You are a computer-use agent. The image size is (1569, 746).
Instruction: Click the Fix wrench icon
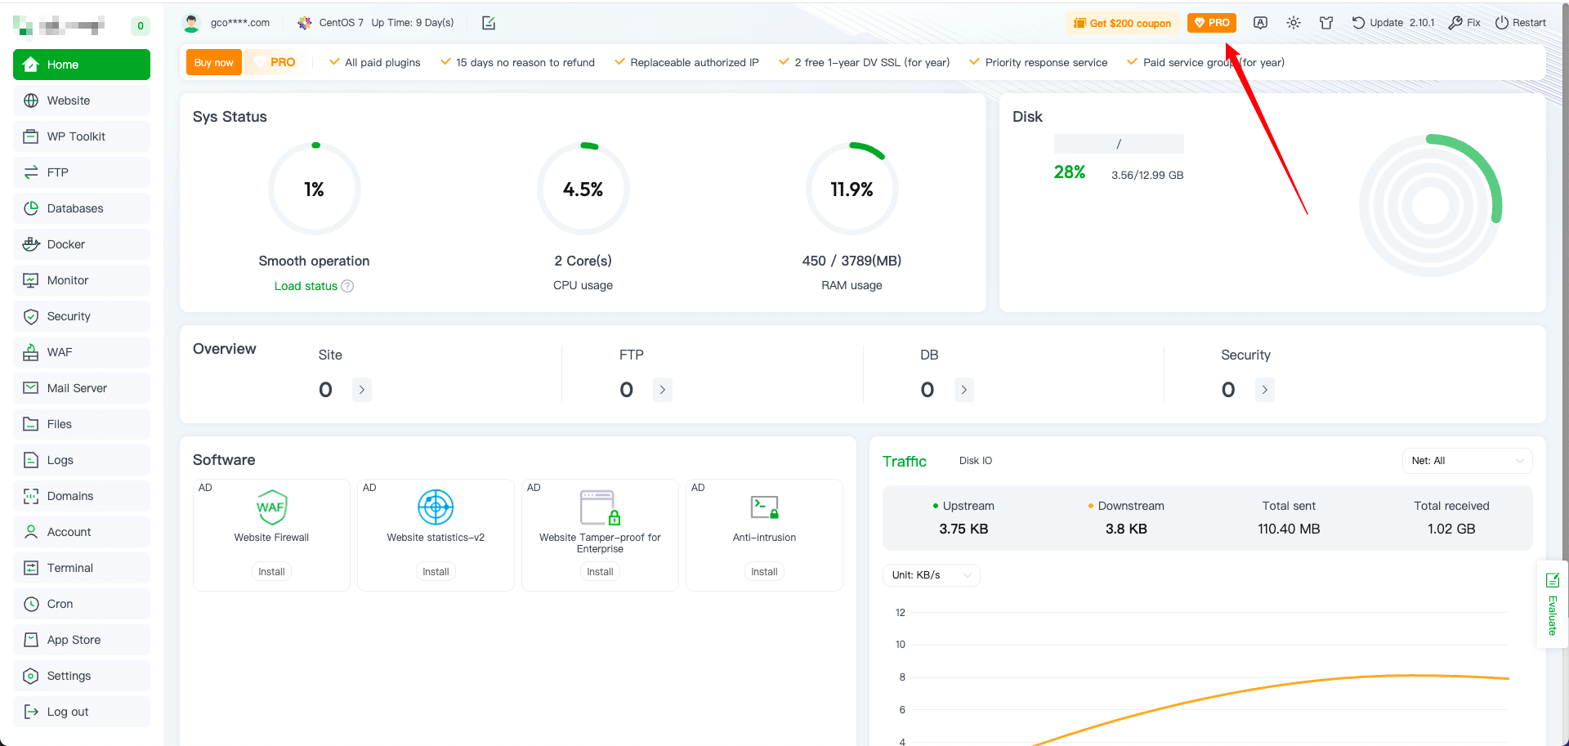click(x=1455, y=23)
